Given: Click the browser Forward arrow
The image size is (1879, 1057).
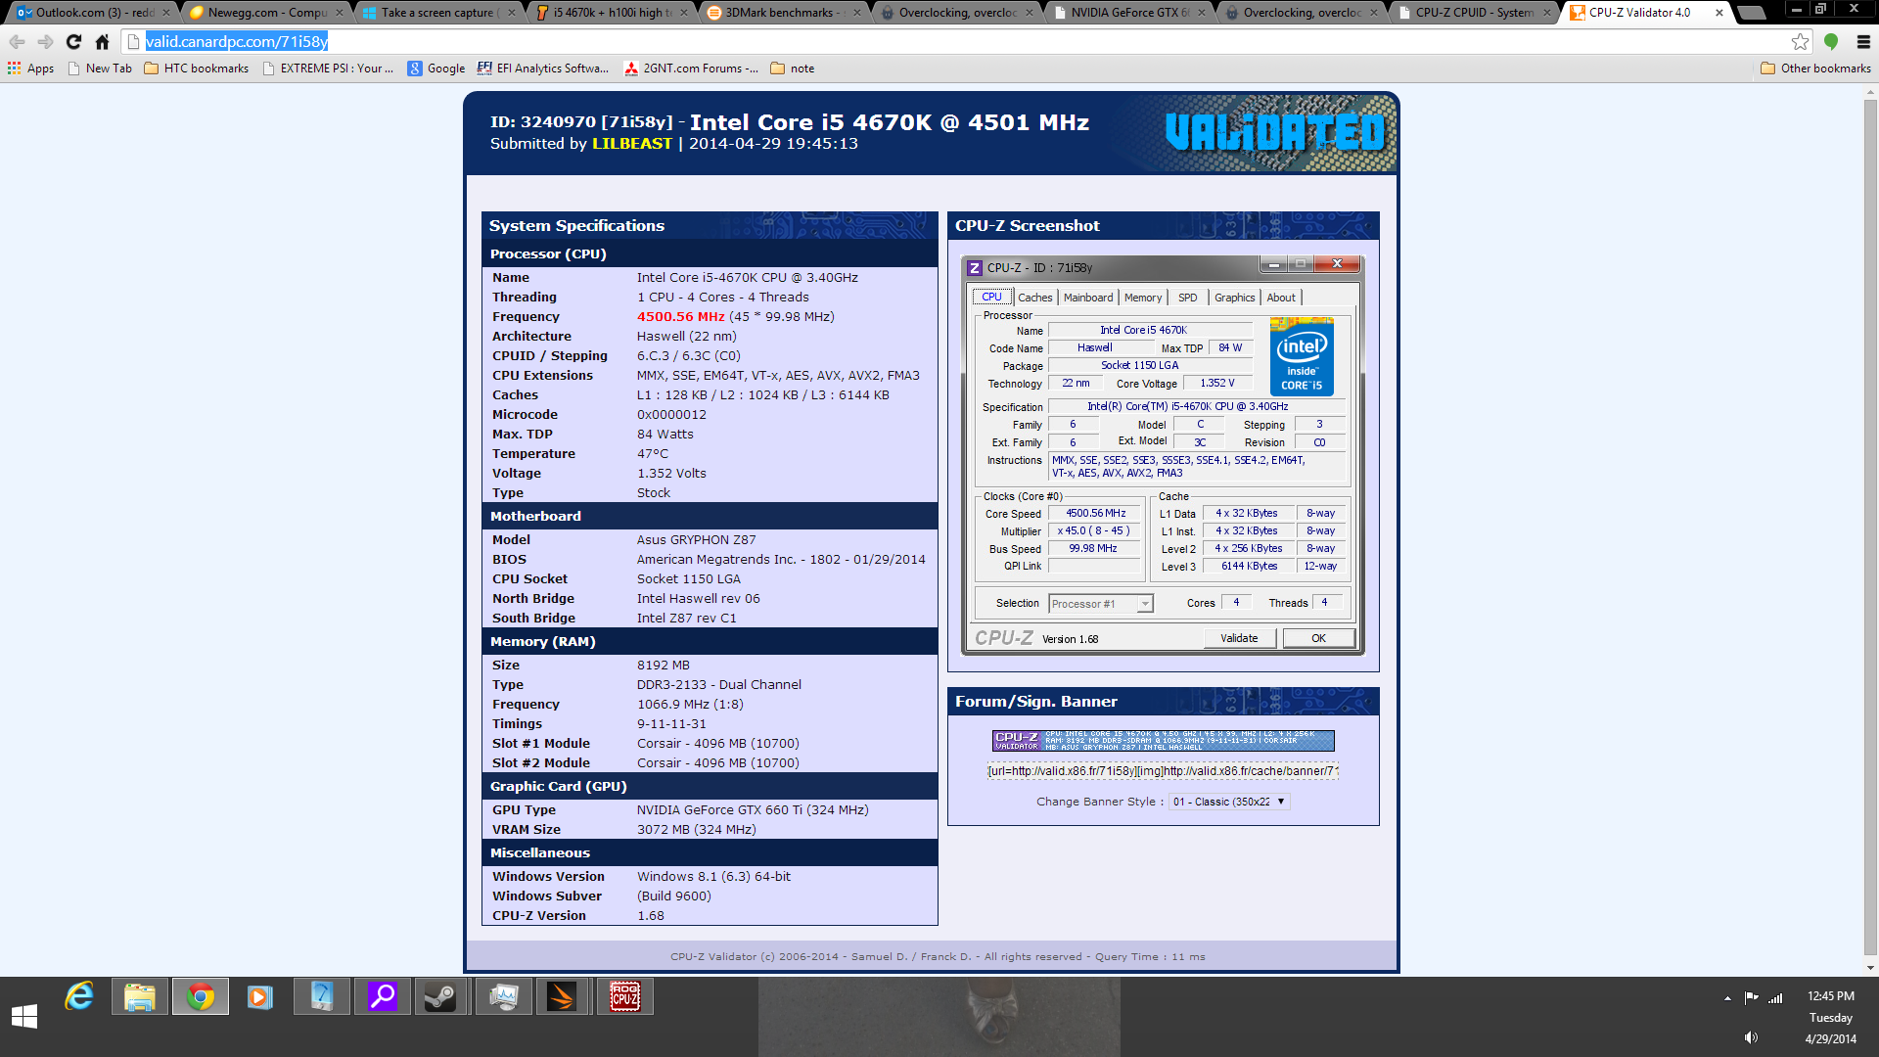Looking at the screenshot, I should (45, 41).
